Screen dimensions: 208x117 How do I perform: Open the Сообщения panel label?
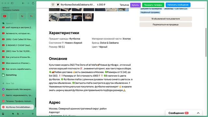click(x=176, y=113)
